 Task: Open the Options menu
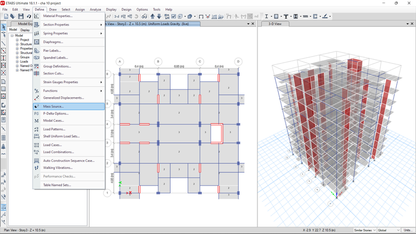[142, 9]
